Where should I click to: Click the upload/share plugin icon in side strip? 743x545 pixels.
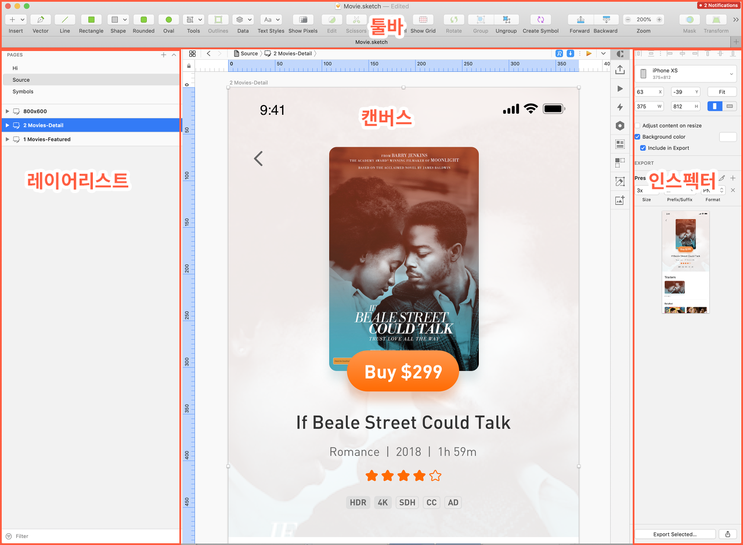(x=620, y=70)
